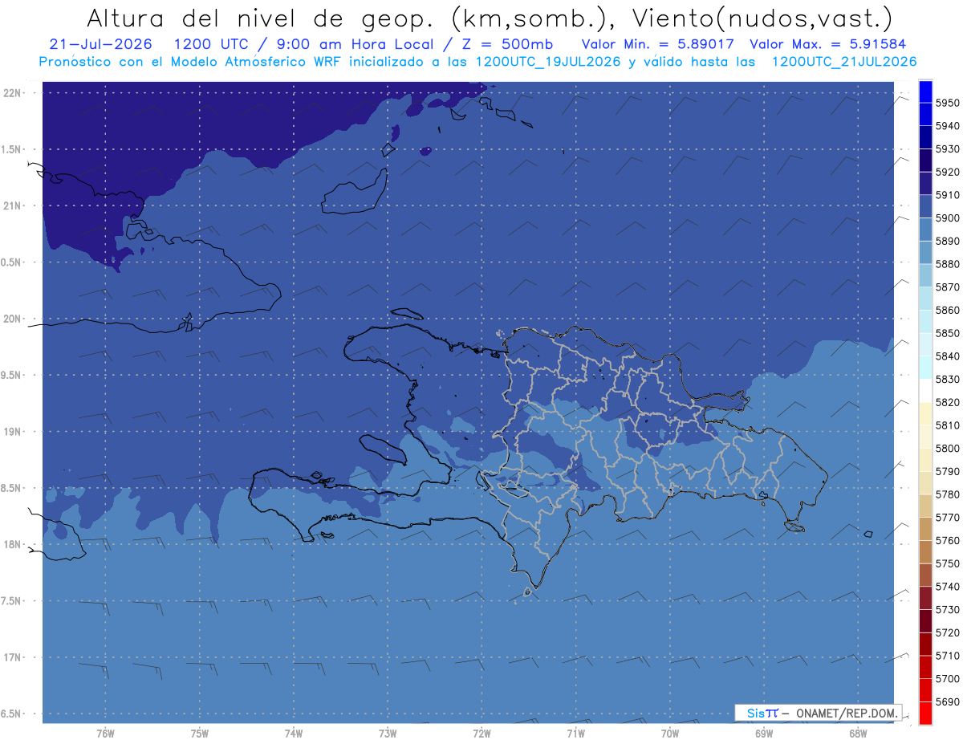Click the '5740' colorbar value
This screenshot has height=744, width=963.
pos(948,587)
